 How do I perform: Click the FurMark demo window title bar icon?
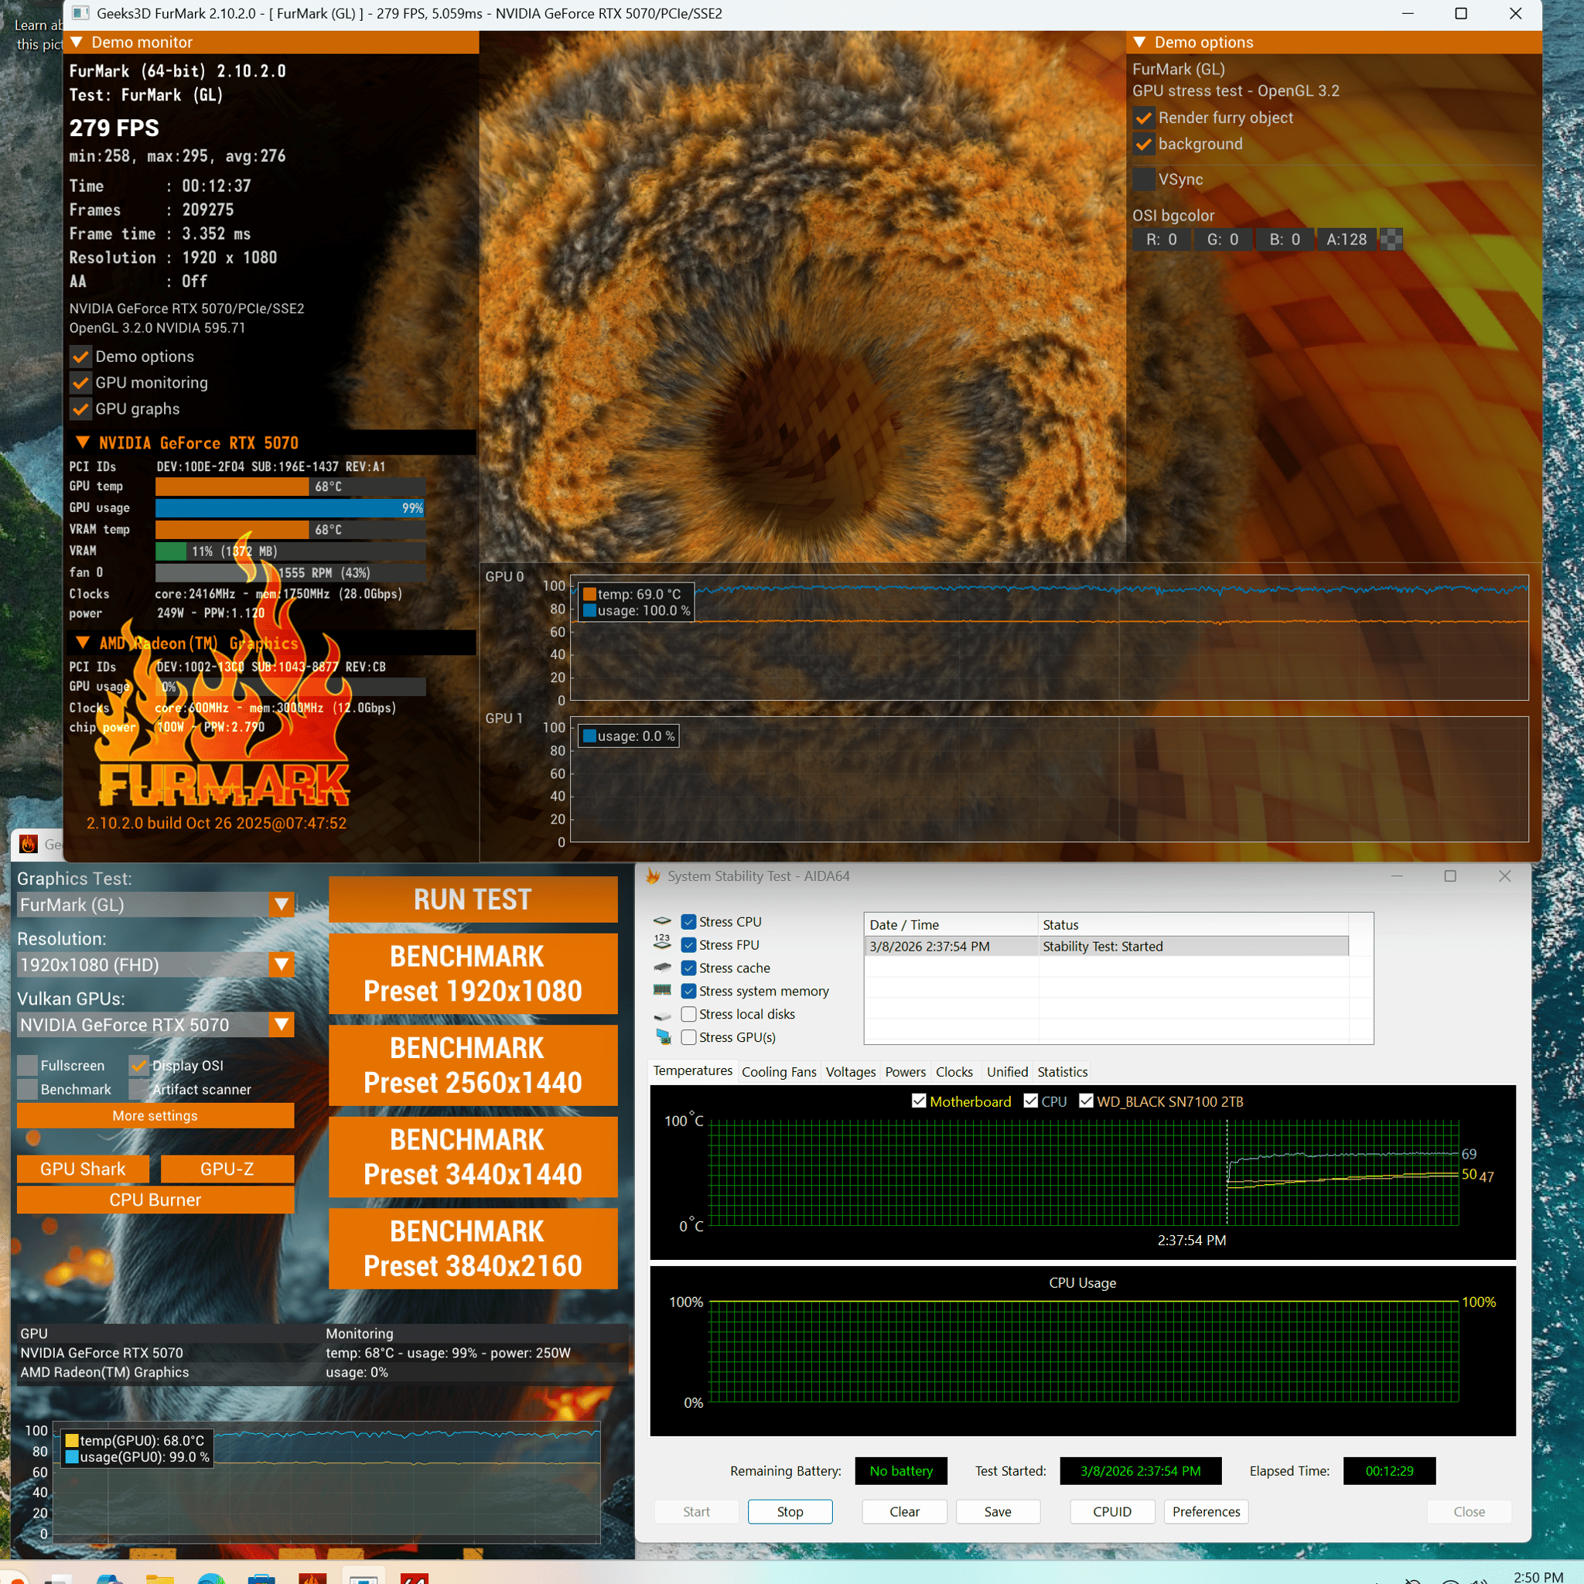point(80,13)
